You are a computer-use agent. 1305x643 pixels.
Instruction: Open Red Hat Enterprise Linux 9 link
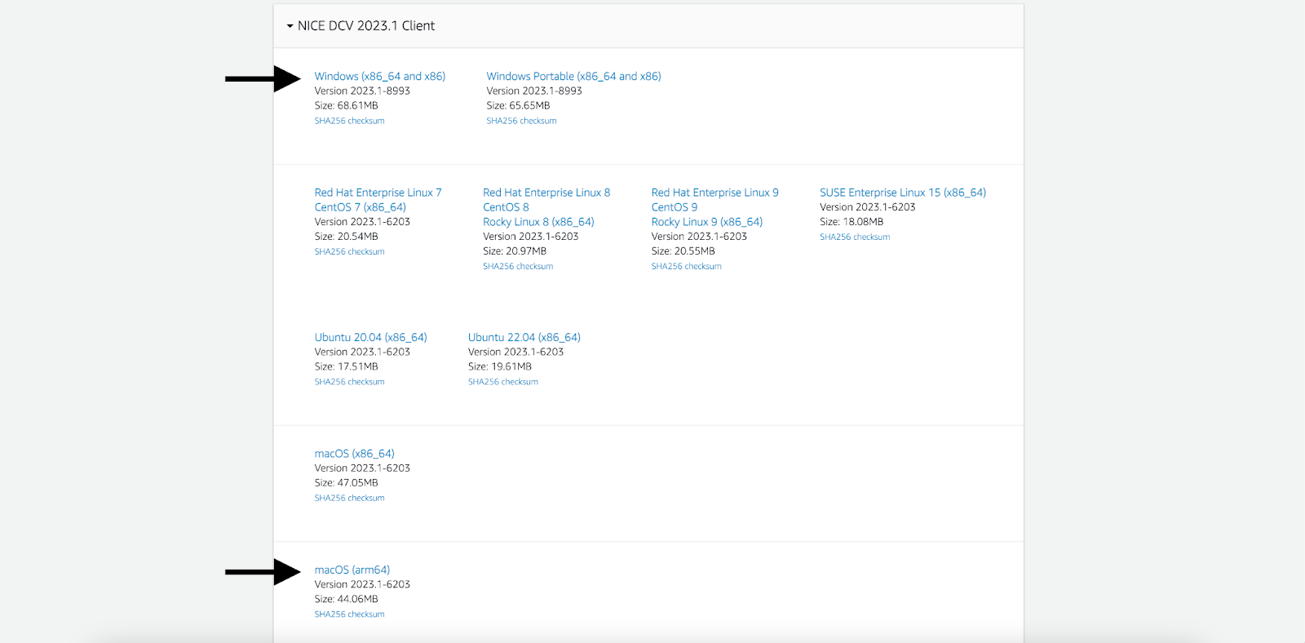pos(714,193)
